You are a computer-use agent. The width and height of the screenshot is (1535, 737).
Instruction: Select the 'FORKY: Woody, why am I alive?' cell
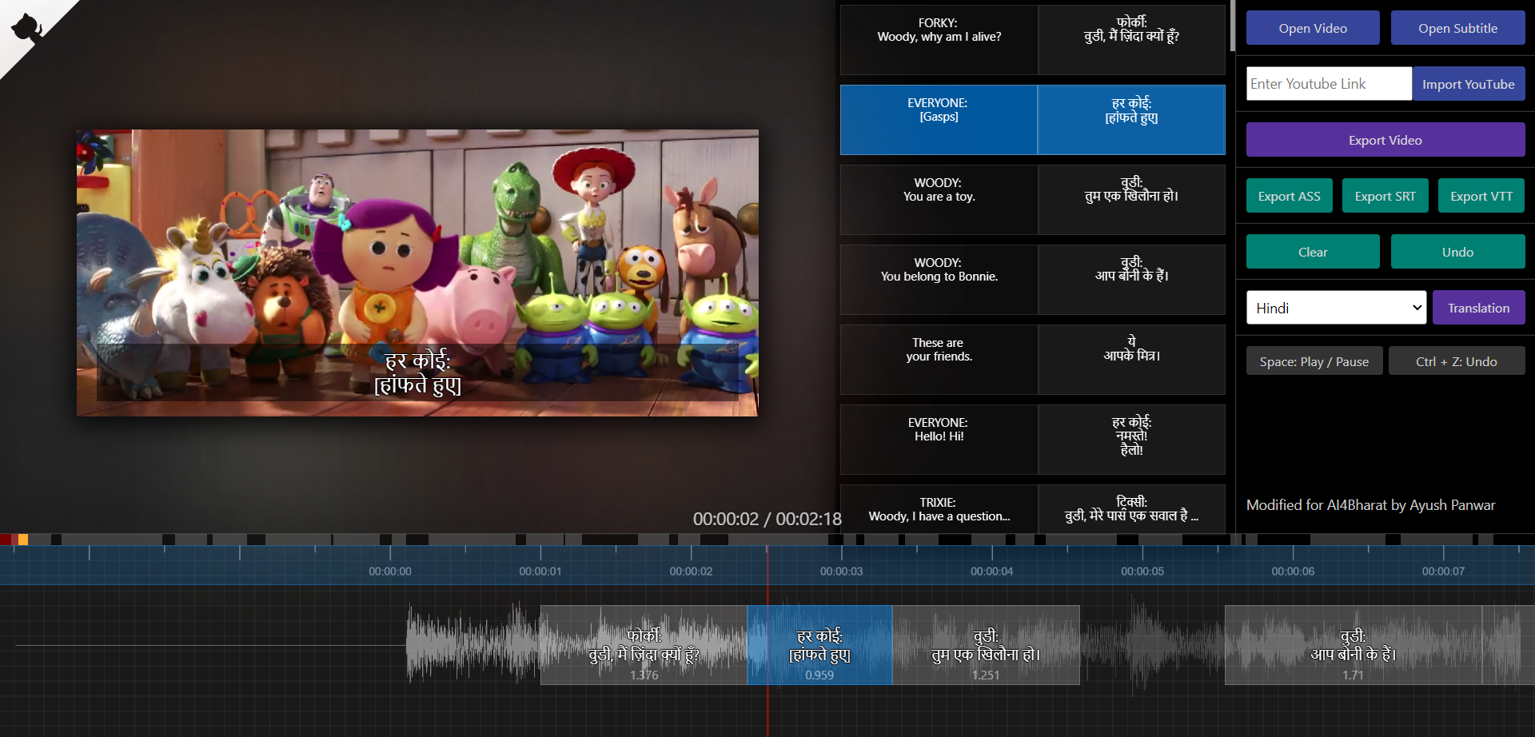tap(939, 40)
